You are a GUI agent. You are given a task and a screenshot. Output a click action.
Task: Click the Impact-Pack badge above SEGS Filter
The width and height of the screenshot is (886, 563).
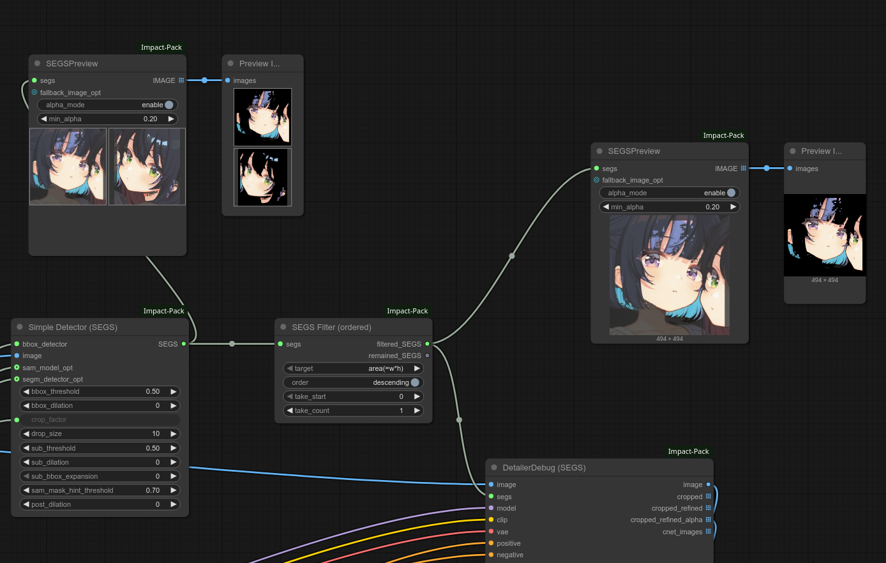pyautogui.click(x=407, y=311)
